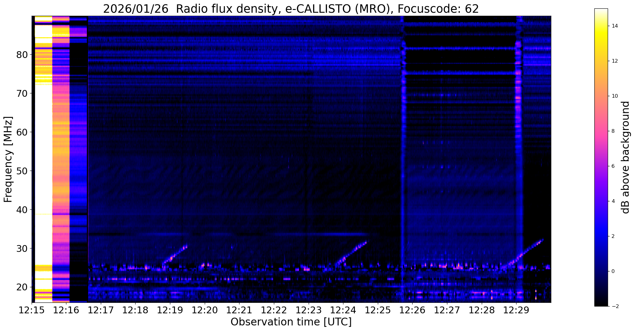
Task: Click the 12:17 time tick label
Action: point(101,310)
